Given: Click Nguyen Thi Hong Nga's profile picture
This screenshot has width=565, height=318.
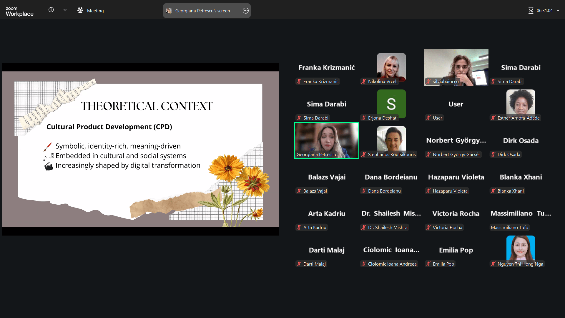Looking at the screenshot, I should coord(521,248).
